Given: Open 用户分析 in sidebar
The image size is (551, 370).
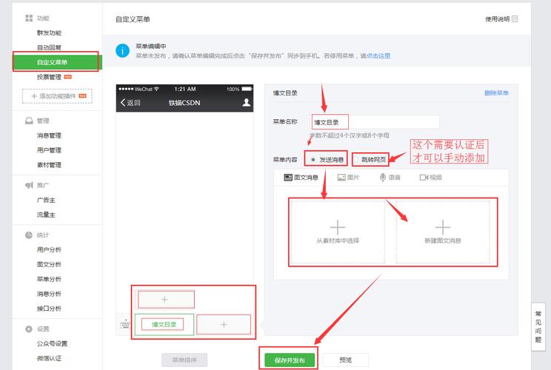Looking at the screenshot, I should point(49,249).
